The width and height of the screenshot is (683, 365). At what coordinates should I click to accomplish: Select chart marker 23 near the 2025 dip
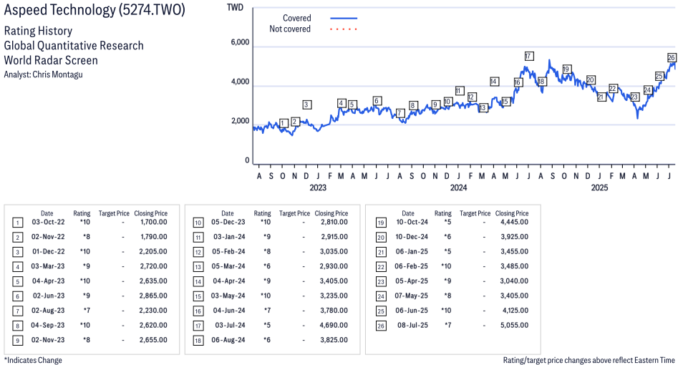[634, 97]
